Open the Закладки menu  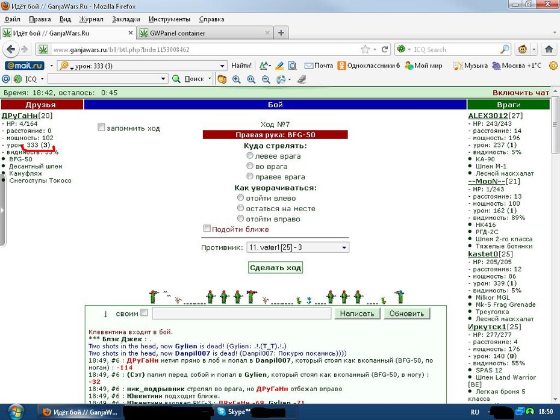126,19
